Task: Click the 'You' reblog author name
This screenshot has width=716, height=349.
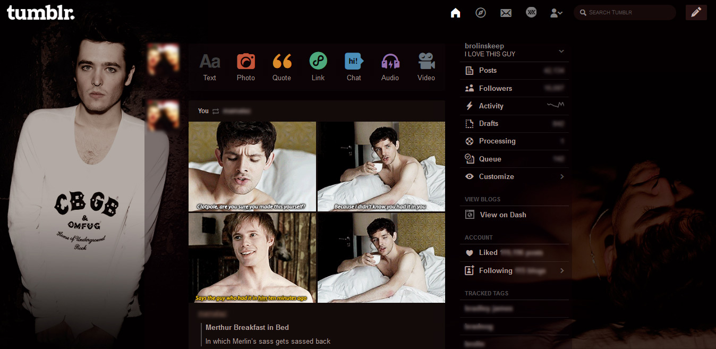Action: click(203, 111)
